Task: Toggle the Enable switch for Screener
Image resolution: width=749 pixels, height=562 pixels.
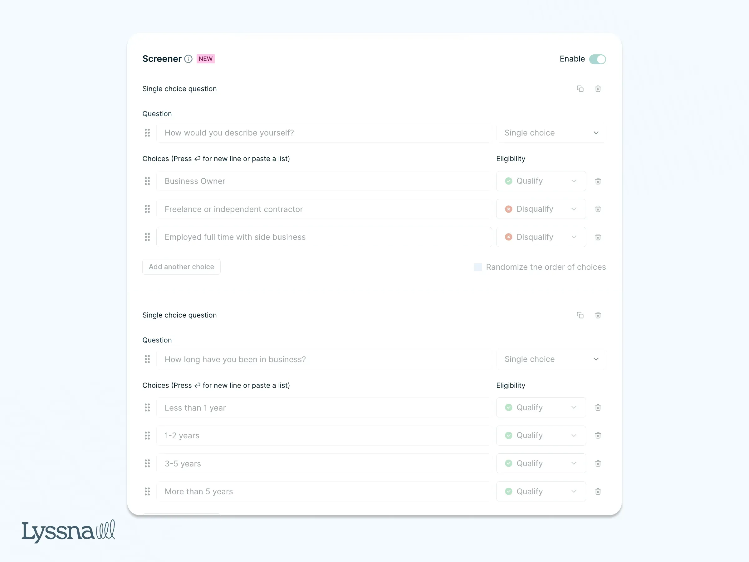Action: (x=598, y=59)
